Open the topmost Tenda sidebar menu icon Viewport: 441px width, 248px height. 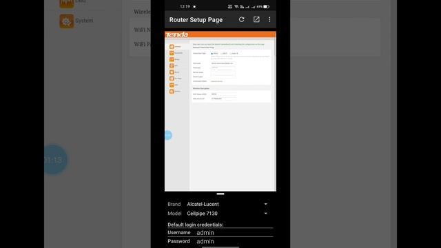pos(172,47)
